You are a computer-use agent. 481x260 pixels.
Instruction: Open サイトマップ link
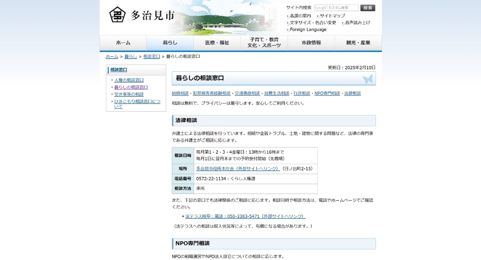pyautogui.click(x=332, y=16)
